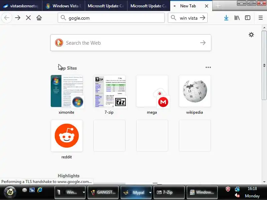Expand the Win... taskbar group arrow

click(x=84, y=192)
